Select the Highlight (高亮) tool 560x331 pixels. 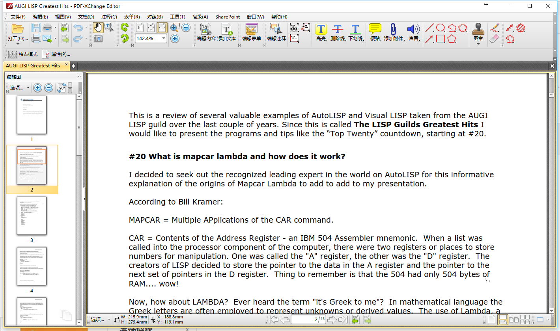click(x=321, y=32)
